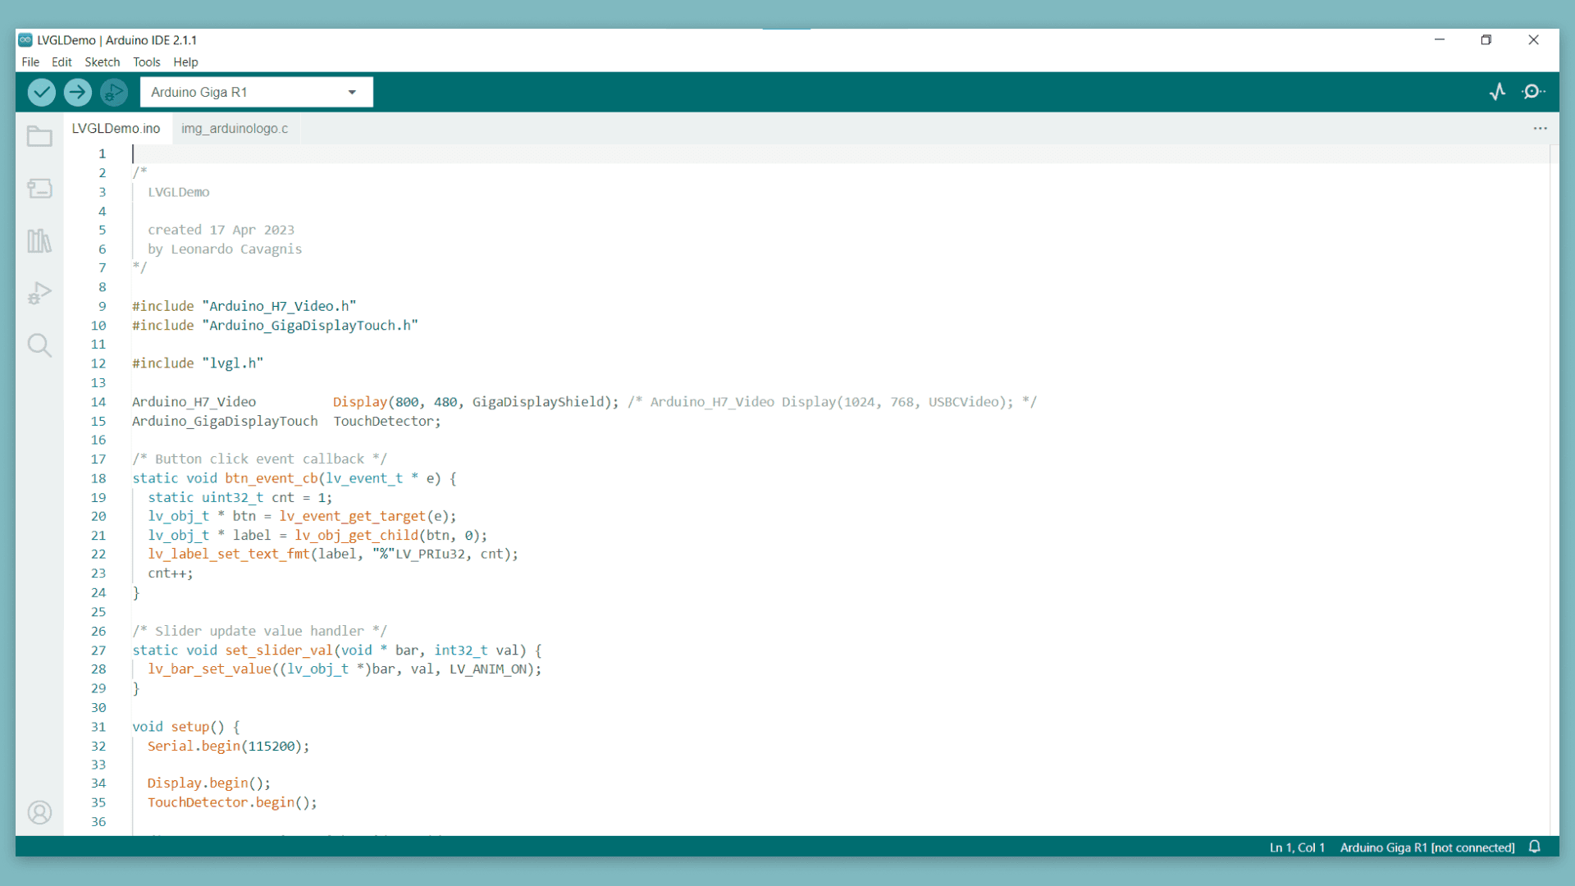Screen dimensions: 1575x886
Task: Click Arduino Giga R1 not connected status
Action: pyautogui.click(x=1427, y=847)
